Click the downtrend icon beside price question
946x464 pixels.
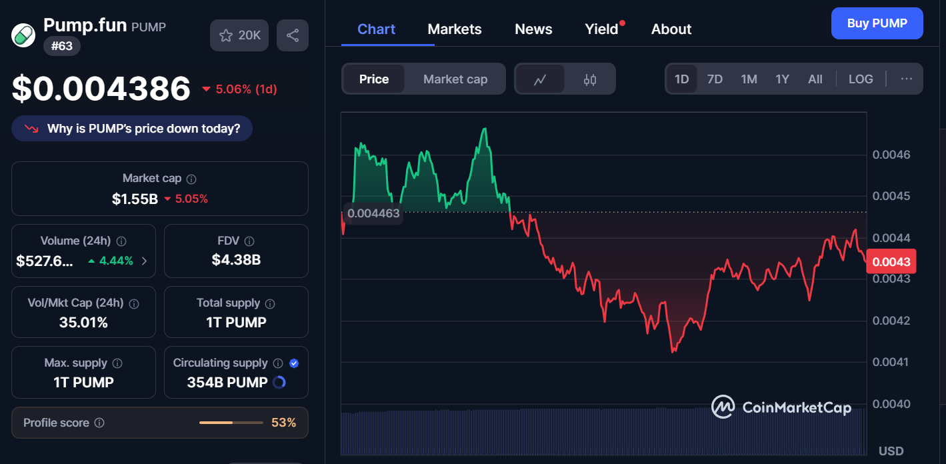[31, 129]
